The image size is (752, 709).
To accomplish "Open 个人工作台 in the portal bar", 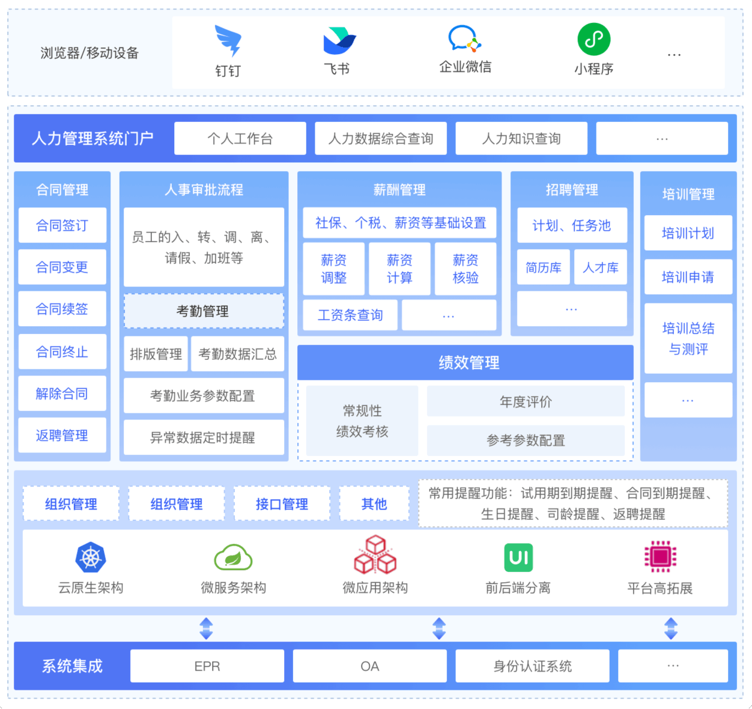I will click(x=240, y=139).
